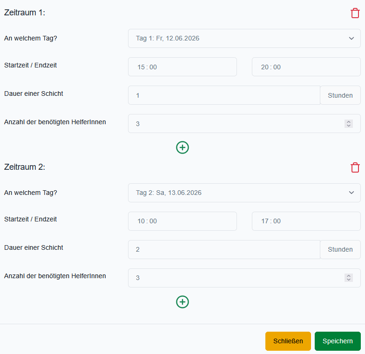Image resolution: width=365 pixels, height=354 pixels.
Task: Click the end time field showing 17:00
Action: (x=306, y=221)
